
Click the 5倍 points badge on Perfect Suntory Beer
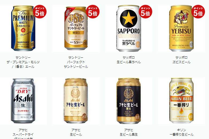[x=93, y=11]
